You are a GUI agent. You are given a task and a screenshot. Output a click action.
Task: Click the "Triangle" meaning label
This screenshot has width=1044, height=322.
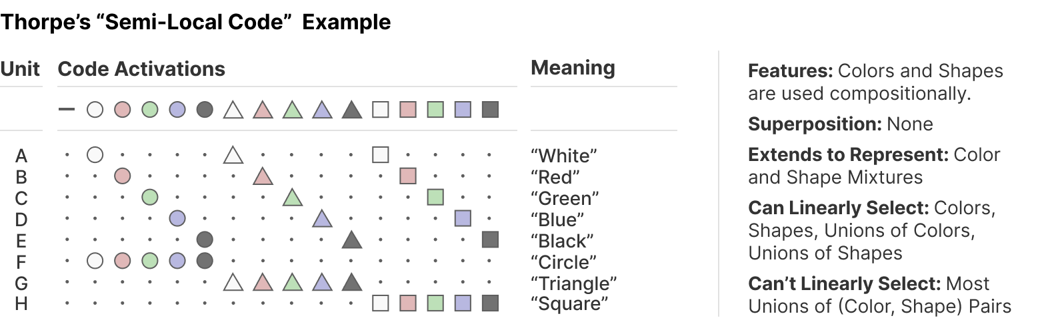point(574,283)
